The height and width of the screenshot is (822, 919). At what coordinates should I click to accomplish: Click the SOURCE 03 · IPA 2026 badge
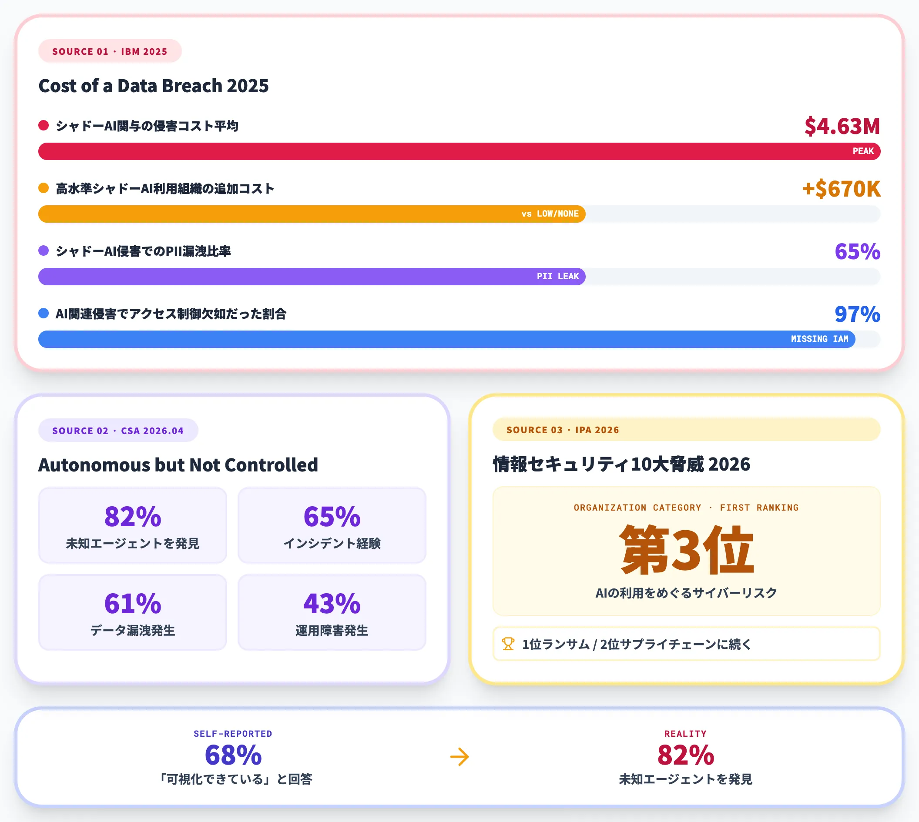[686, 430]
